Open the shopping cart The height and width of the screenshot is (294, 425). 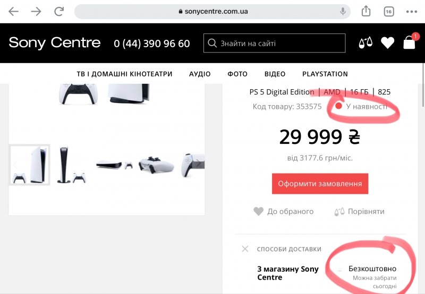(x=409, y=43)
